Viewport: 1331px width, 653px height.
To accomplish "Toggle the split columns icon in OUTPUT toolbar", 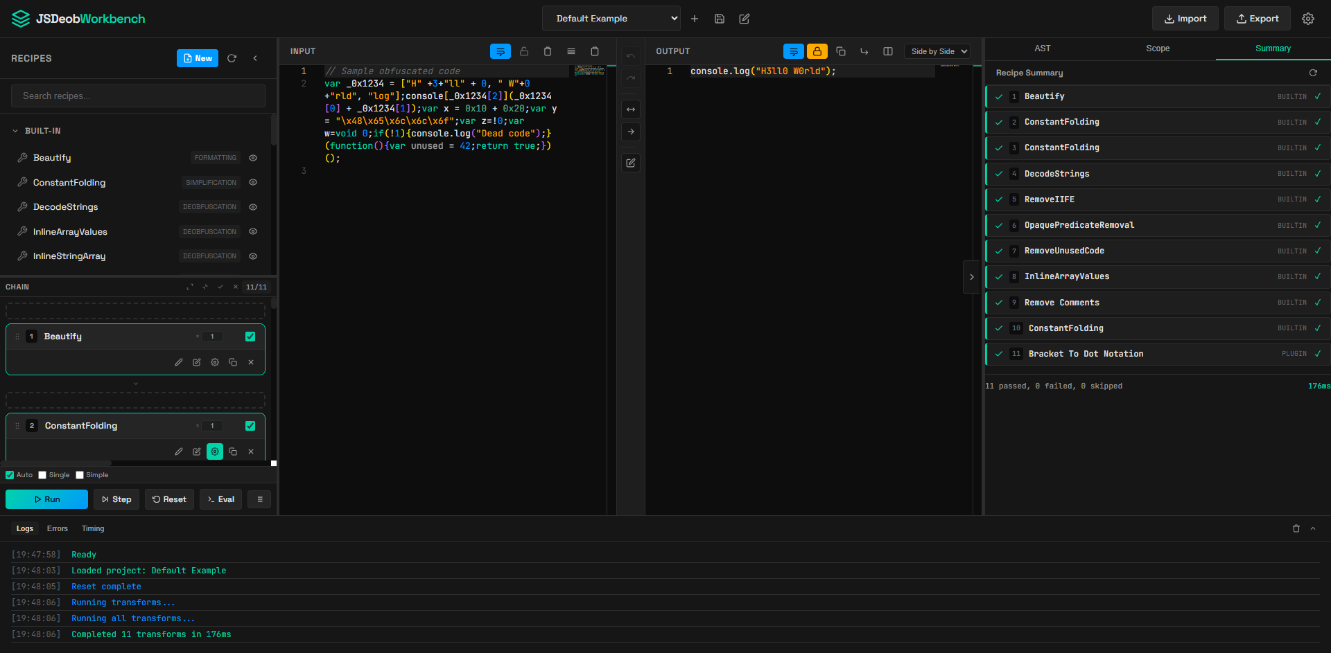I will [x=888, y=51].
